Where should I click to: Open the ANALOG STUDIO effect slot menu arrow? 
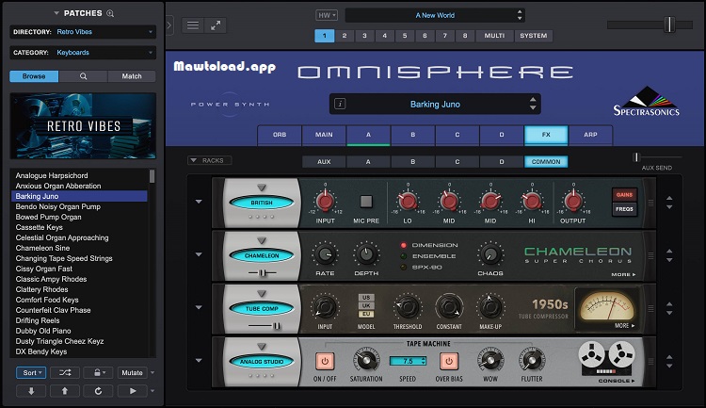pos(262,347)
